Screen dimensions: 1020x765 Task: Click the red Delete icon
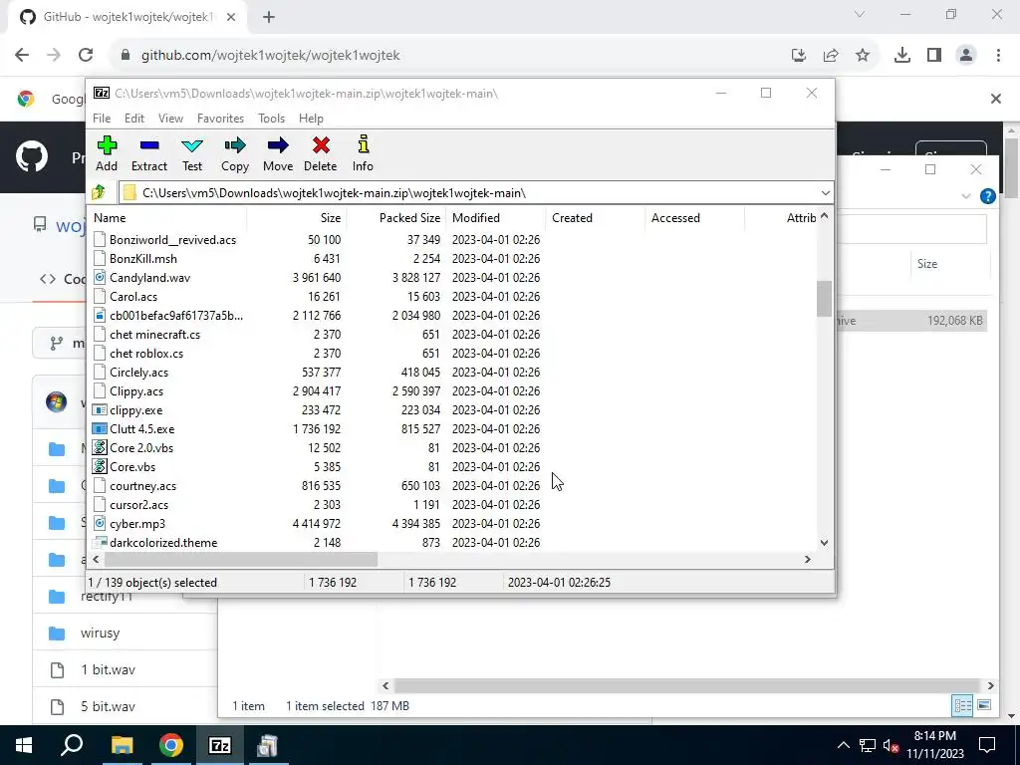click(x=321, y=153)
